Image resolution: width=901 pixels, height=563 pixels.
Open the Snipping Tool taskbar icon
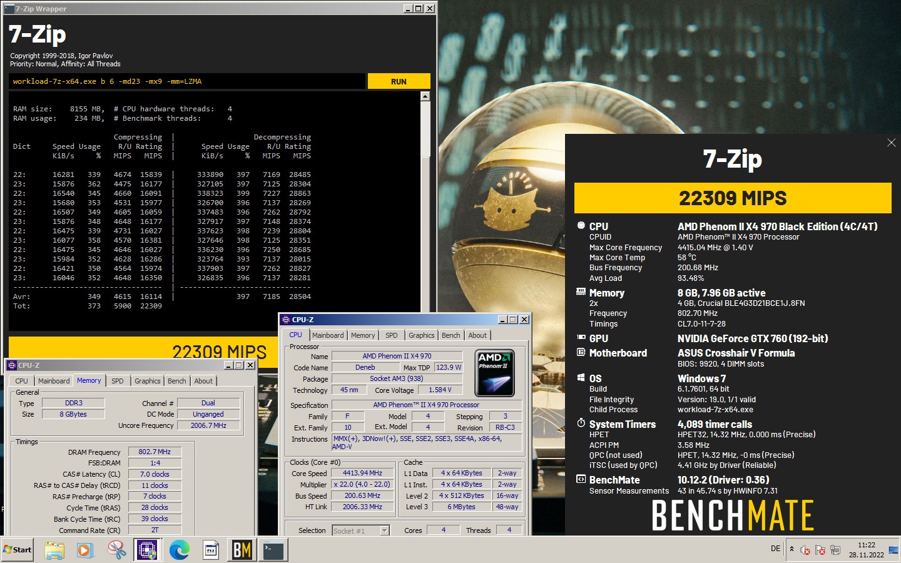[116, 550]
